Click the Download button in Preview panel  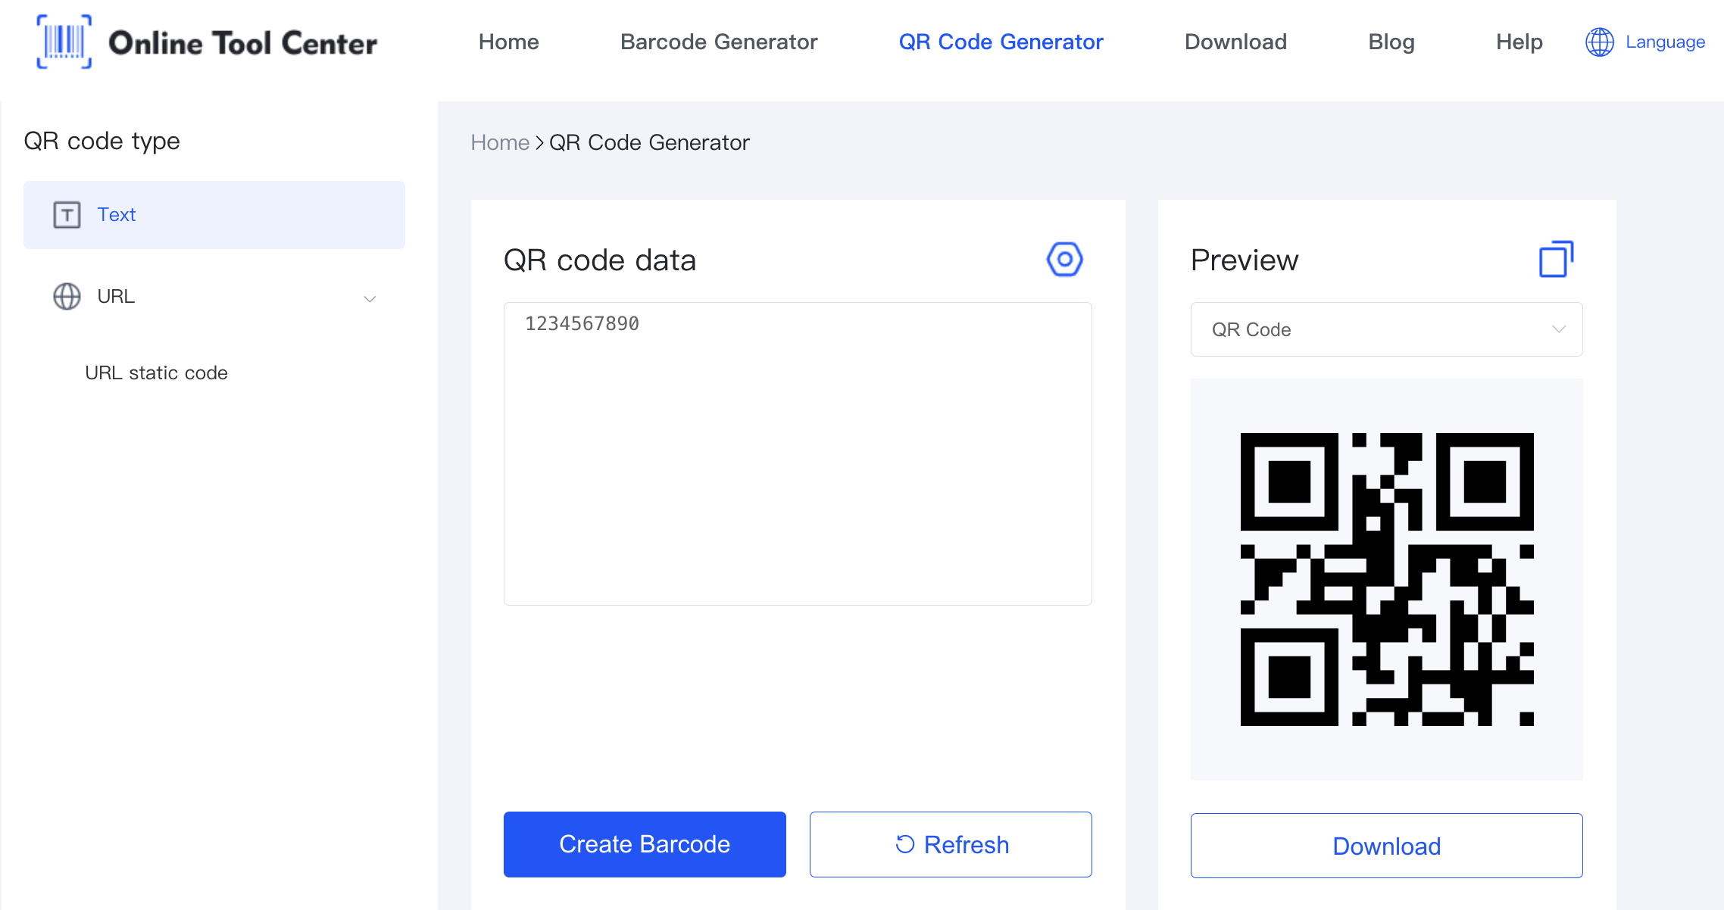click(1386, 845)
